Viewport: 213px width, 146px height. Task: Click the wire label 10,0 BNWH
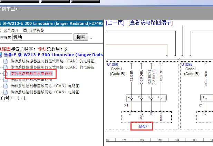pos(206,78)
